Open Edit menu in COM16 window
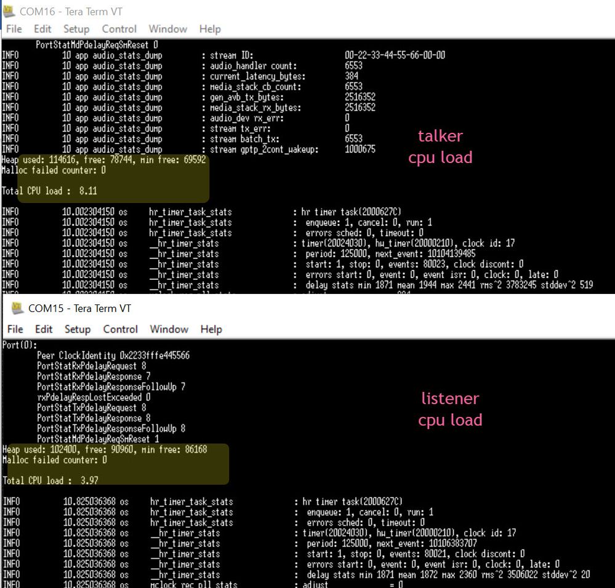The width and height of the screenshot is (615, 588). click(42, 29)
